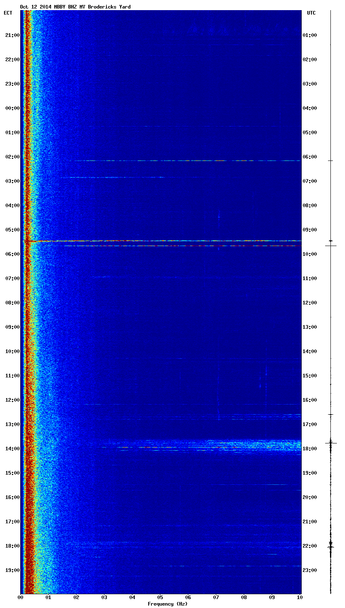Click the 08:00 label on the ECT axis

click(x=12, y=303)
